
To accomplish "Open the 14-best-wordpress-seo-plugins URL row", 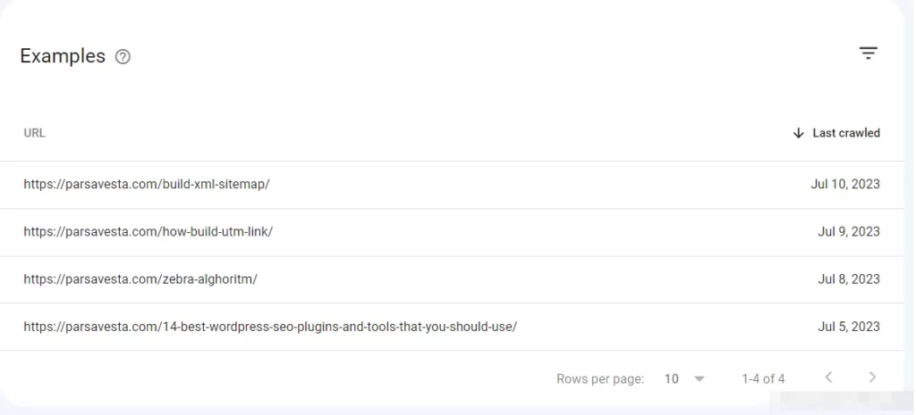I will tap(452, 327).
